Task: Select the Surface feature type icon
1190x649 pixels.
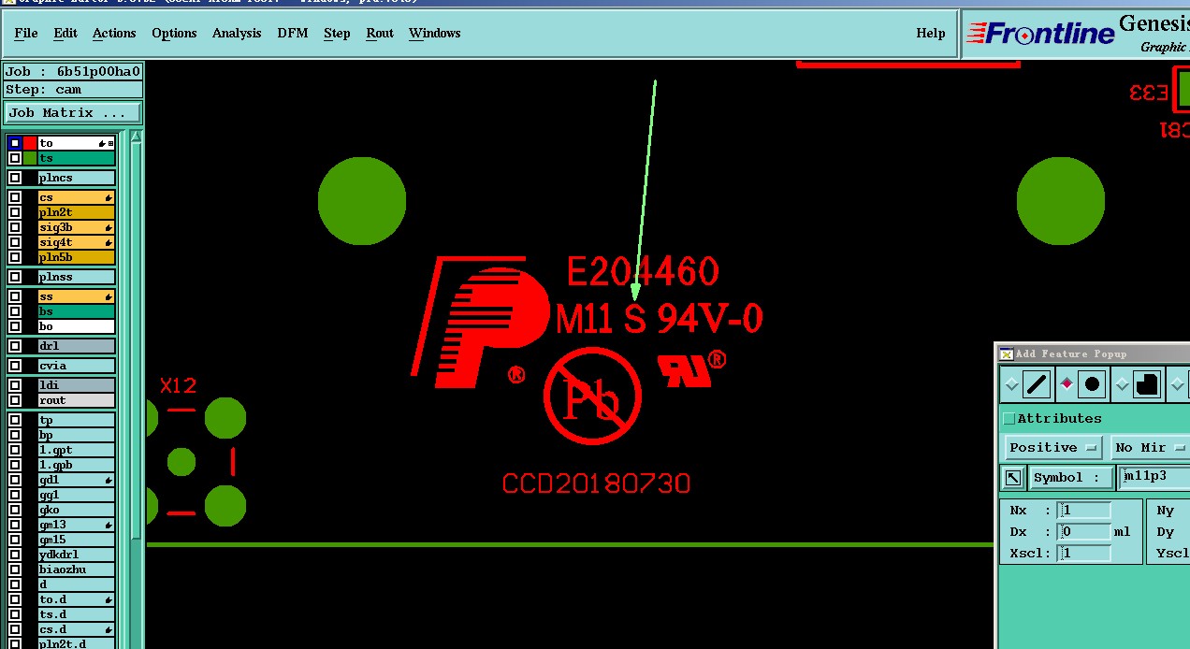Action: 1147,384
